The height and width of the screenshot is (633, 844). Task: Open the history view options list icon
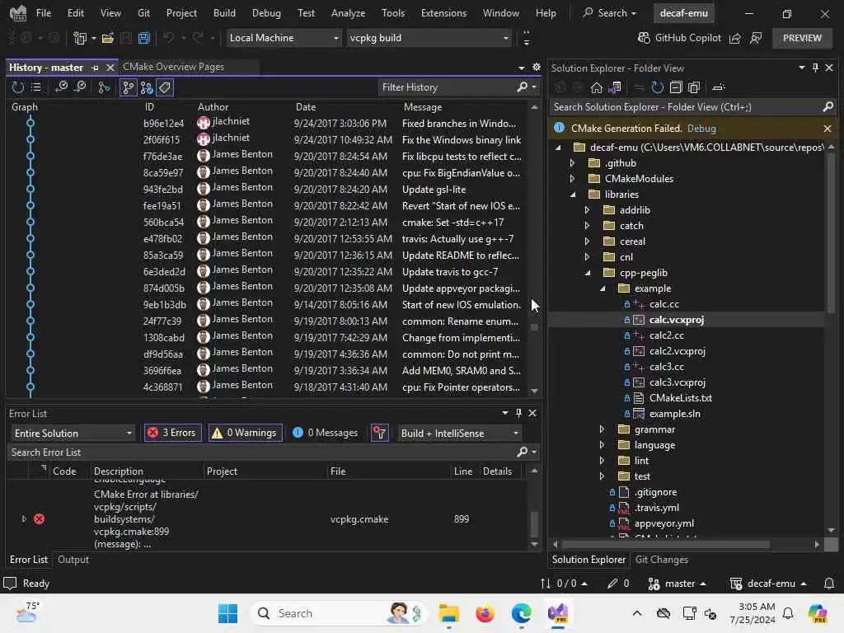[x=36, y=87]
